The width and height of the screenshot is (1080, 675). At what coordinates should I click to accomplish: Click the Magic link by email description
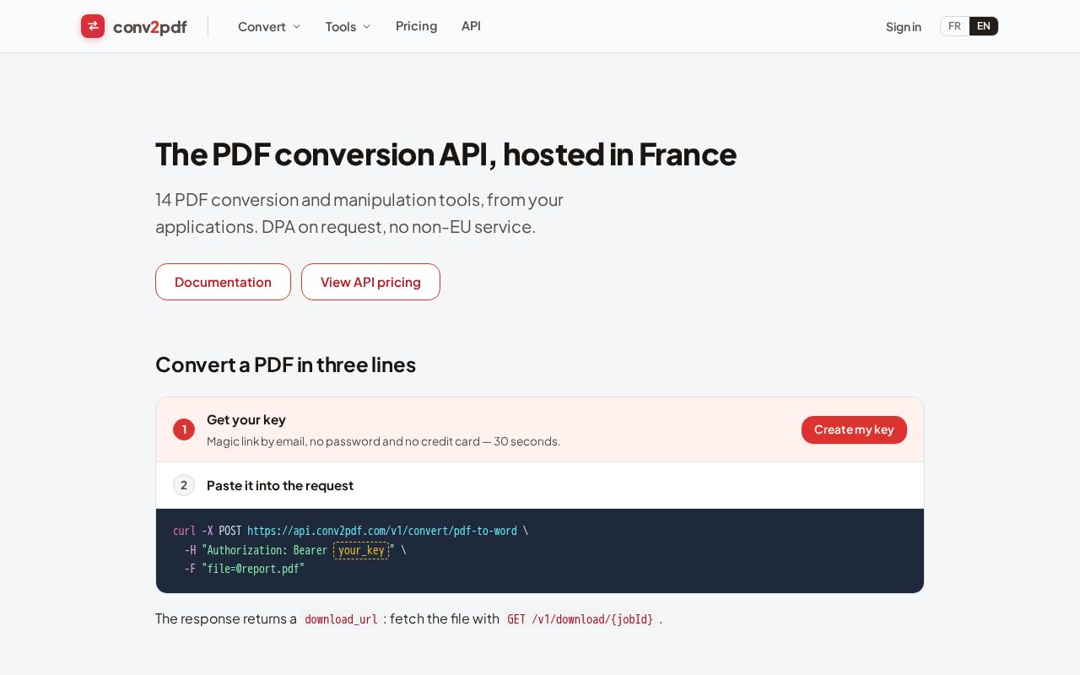[383, 441]
